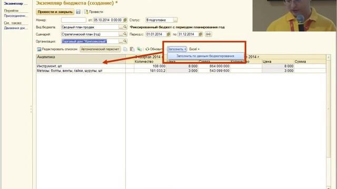Image resolution: width=337 pixels, height=189 pixels.
Task: Click rightmost Сумма column header
Action: coord(310,61)
